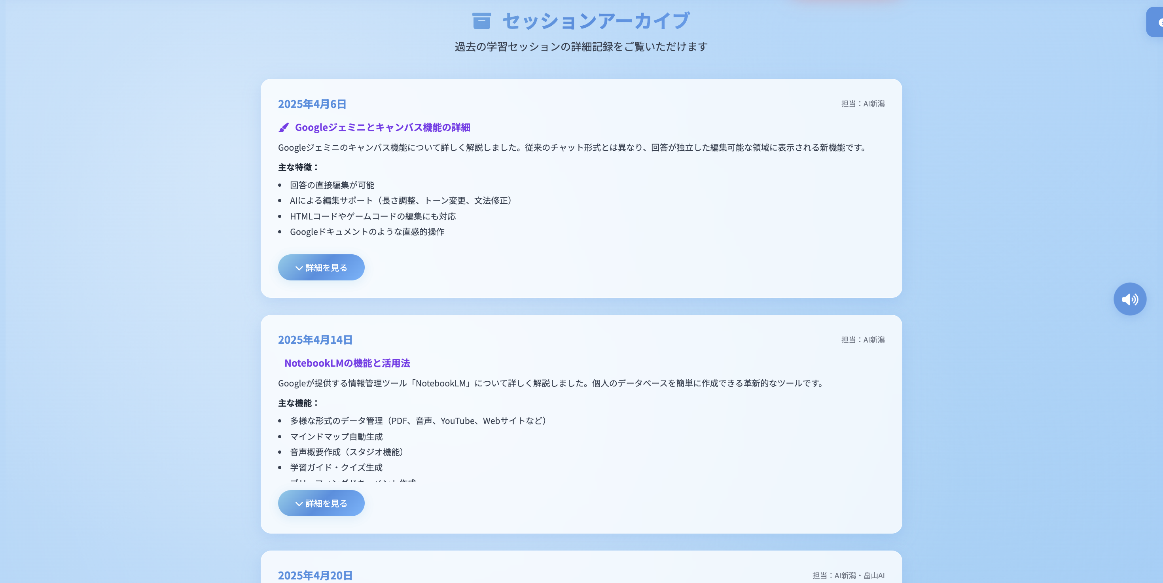The width and height of the screenshot is (1163, 583).
Task: Click the brush icon beside Googleジェミニ heading
Action: point(284,128)
